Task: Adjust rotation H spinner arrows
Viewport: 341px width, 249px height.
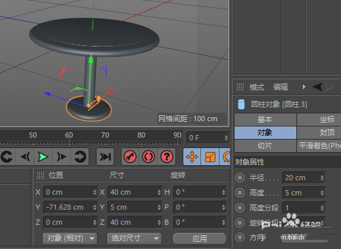Action: tap(223, 192)
